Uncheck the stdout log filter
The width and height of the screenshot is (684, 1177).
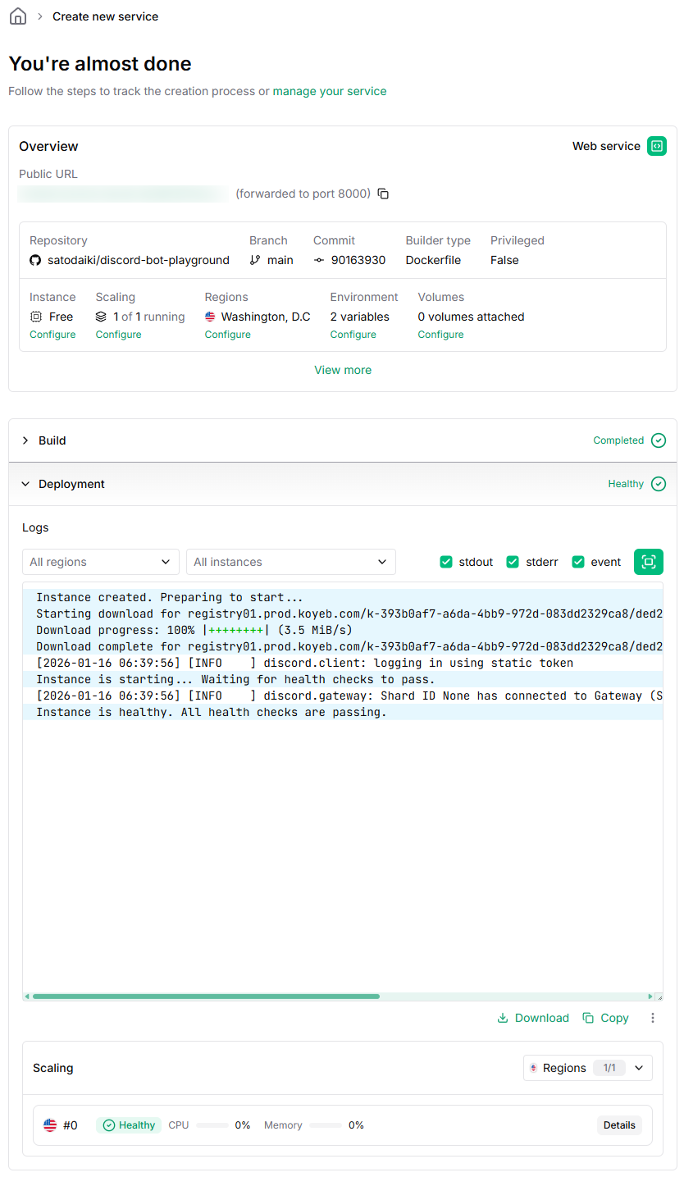coord(446,562)
